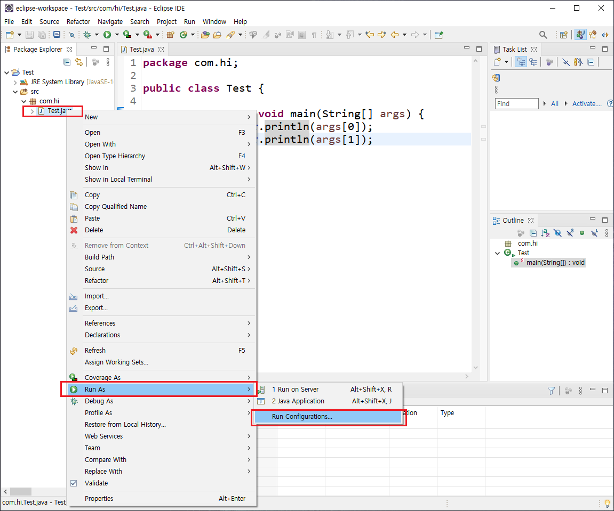The image size is (614, 511).
Task: Click the Terminal monitor toolbar icon
Action: click(57, 35)
